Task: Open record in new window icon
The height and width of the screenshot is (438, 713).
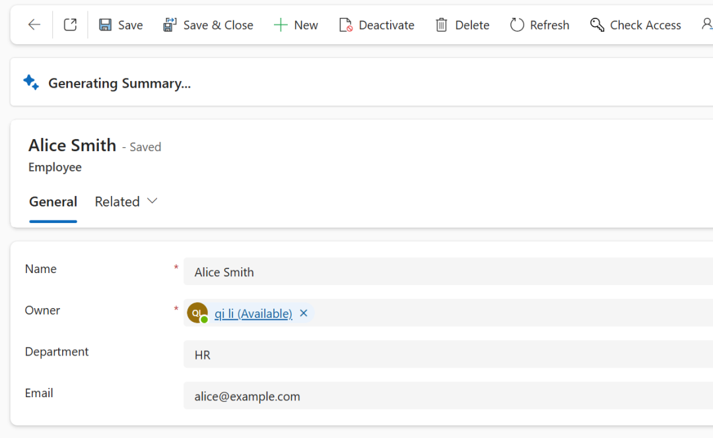Action: (70, 25)
